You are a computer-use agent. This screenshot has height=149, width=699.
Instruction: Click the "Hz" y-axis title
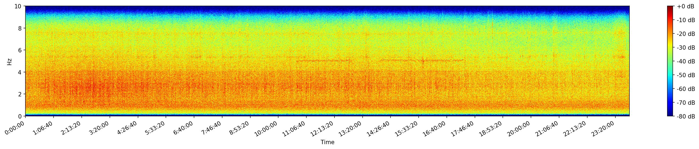pyautogui.click(x=9, y=61)
